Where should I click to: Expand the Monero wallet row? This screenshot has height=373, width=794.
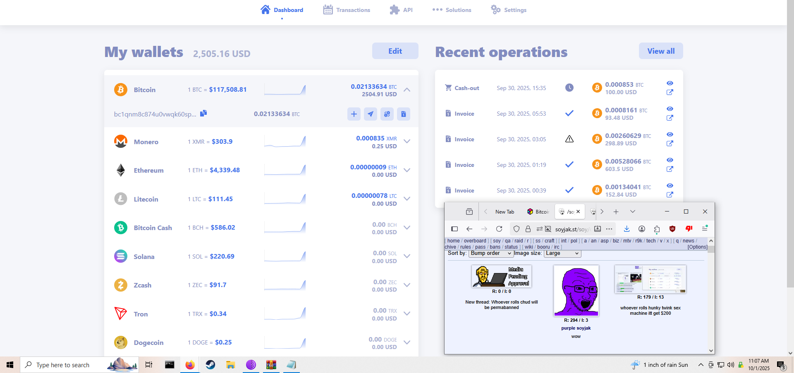coord(407,141)
